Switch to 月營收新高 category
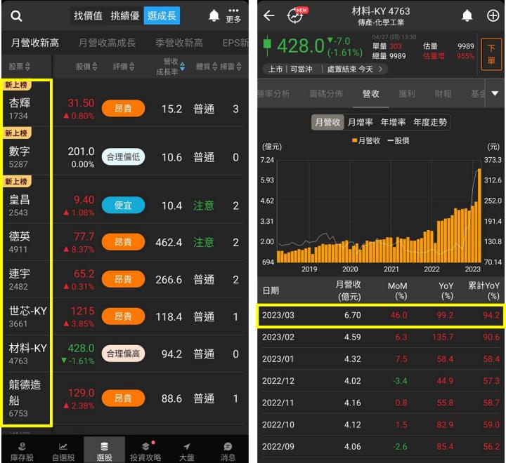 [35, 43]
